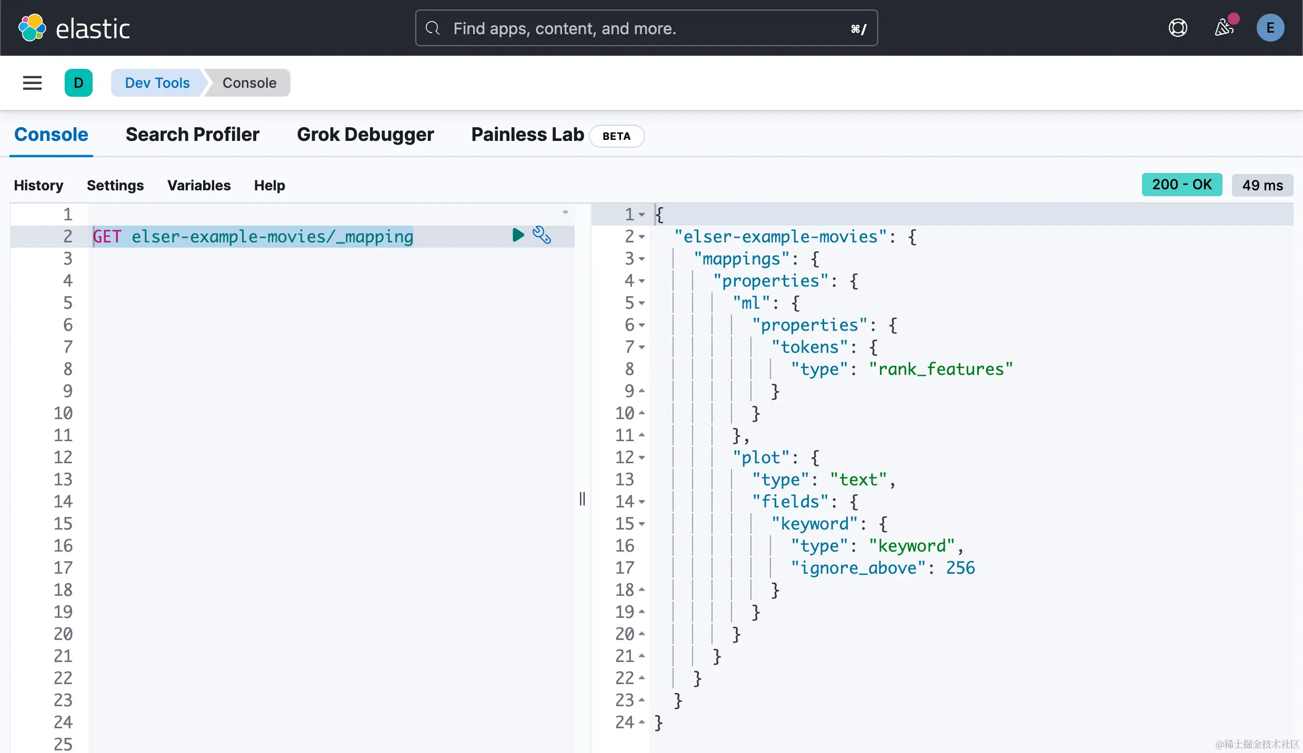Collapse the "mappings" fold arrow on line 3
The height and width of the screenshot is (753, 1303).
[642, 259]
